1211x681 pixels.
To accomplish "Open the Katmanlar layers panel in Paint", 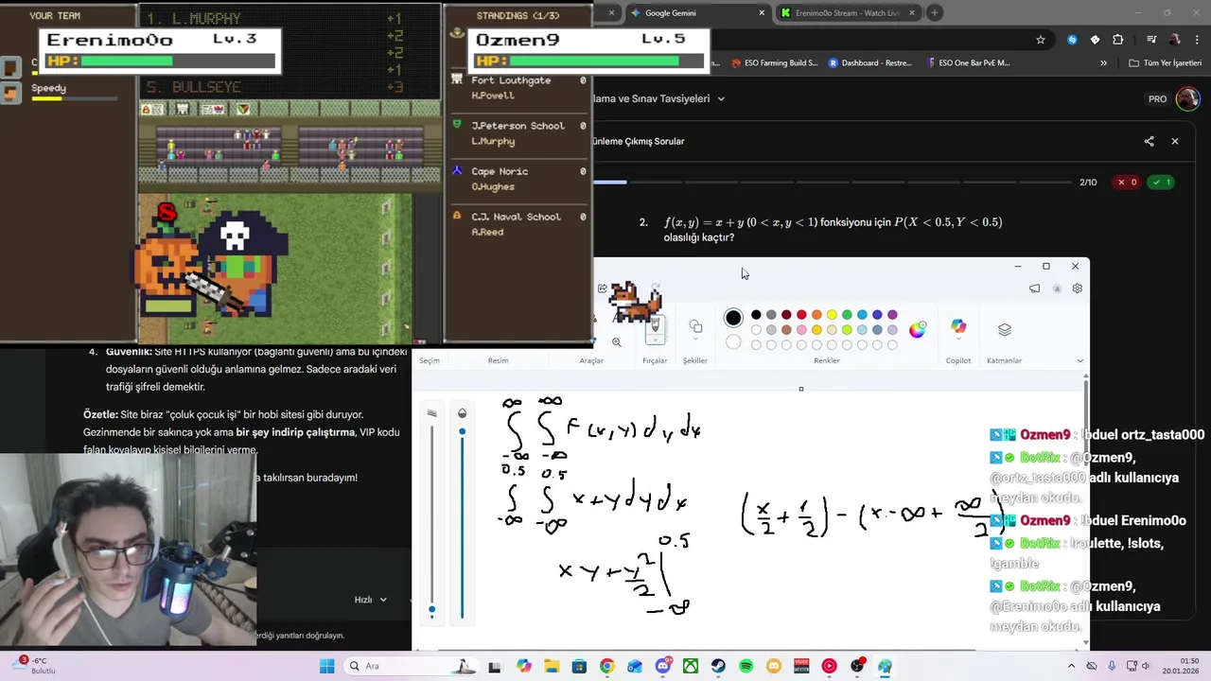I will (1004, 329).
